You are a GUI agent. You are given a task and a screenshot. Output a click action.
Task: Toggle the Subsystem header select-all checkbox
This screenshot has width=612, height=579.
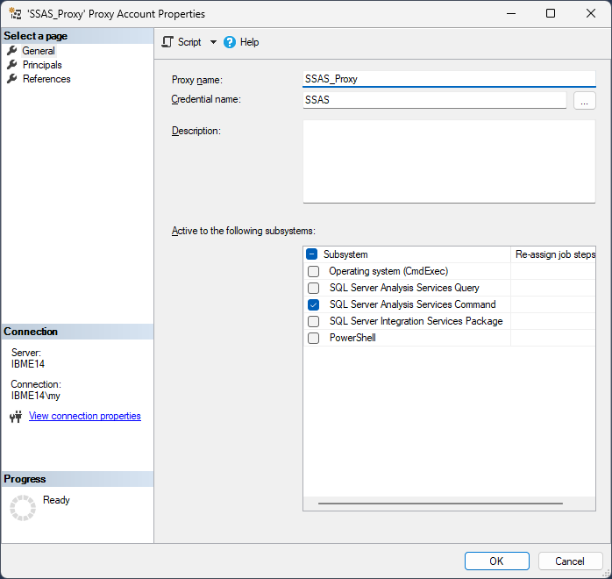[312, 254]
